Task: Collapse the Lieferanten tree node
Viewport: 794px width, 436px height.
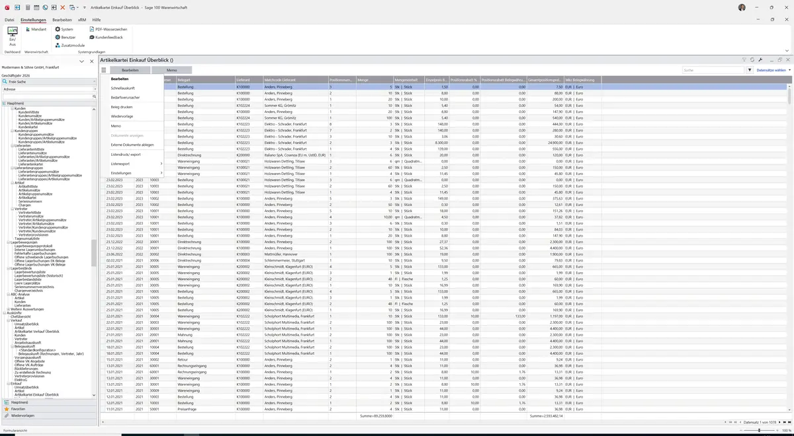Action: [x=12, y=145]
